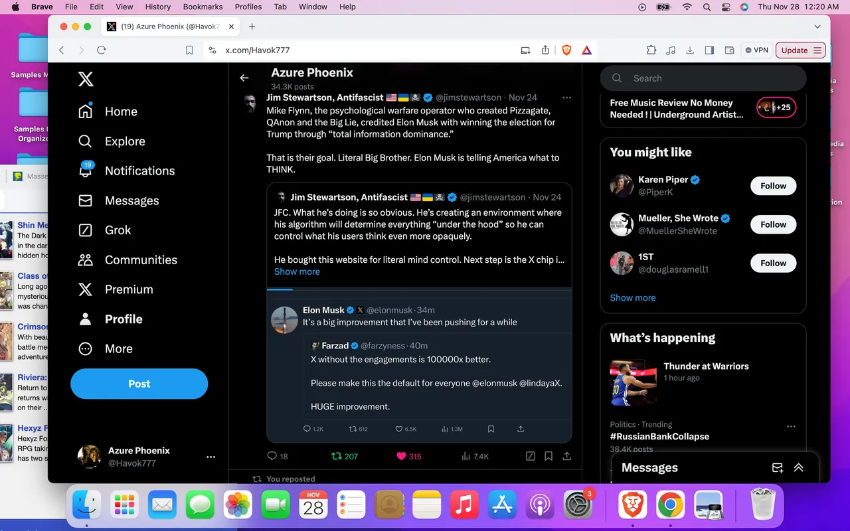Open the Bookmarks menu
Viewport: 850px width, 531px height.
tap(203, 7)
